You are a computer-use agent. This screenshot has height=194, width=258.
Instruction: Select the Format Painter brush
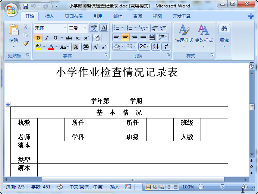pos(26,43)
